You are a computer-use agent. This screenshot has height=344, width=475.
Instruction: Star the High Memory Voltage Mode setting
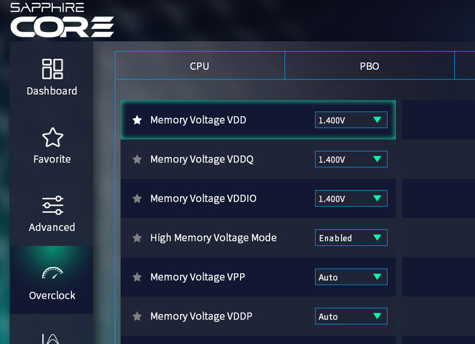click(137, 238)
